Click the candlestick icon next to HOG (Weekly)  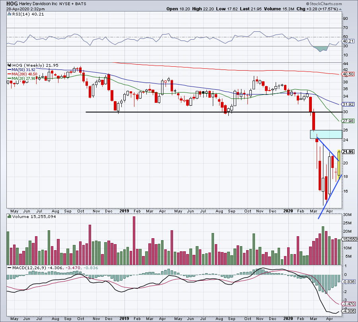click(x=10, y=66)
